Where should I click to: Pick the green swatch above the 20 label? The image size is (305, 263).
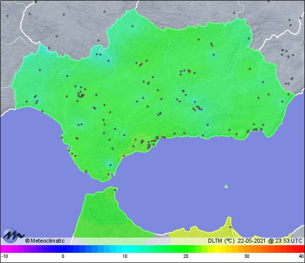[186, 249]
